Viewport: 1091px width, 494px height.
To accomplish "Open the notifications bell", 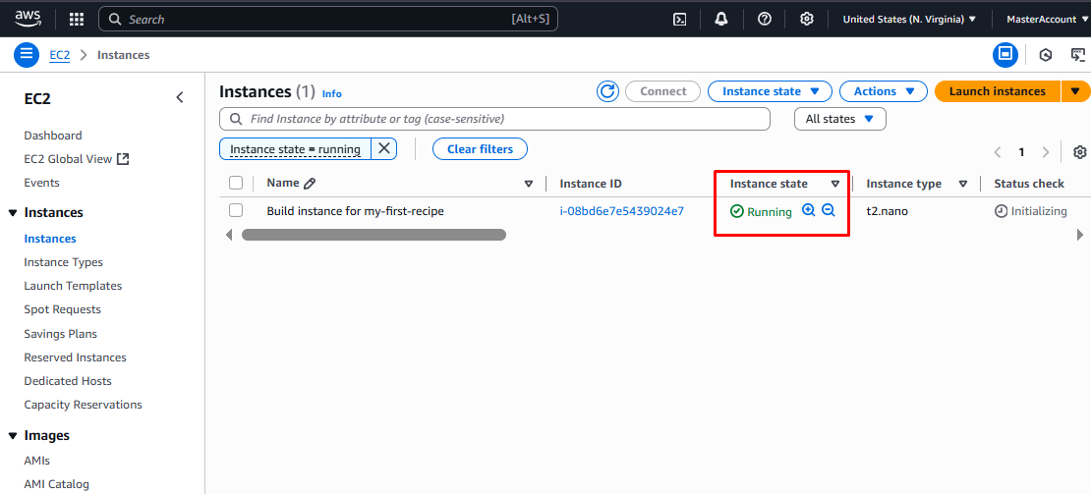I will coord(721,19).
